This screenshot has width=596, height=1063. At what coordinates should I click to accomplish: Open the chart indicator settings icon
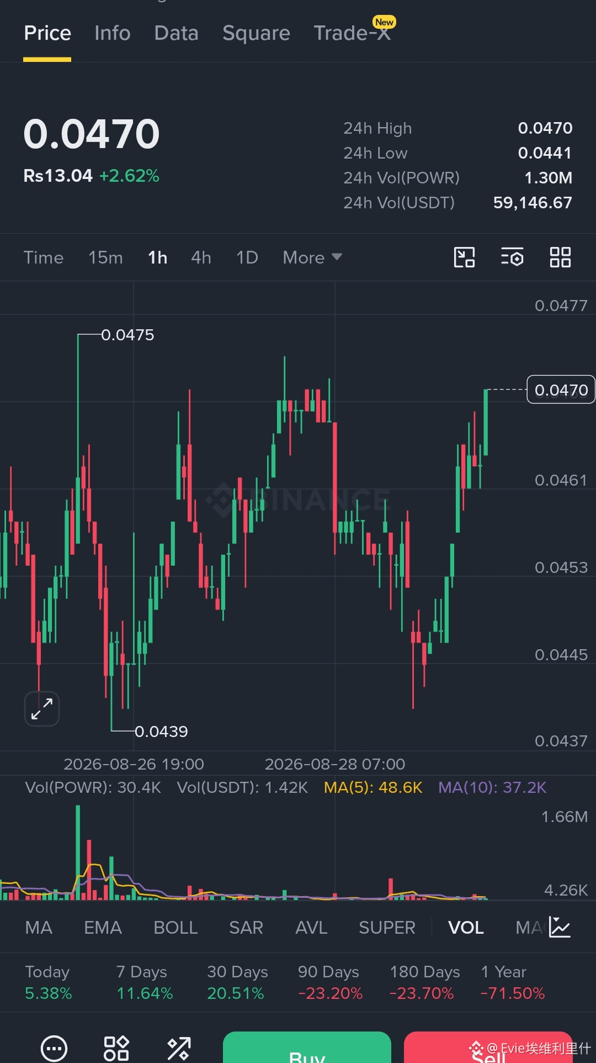click(512, 257)
